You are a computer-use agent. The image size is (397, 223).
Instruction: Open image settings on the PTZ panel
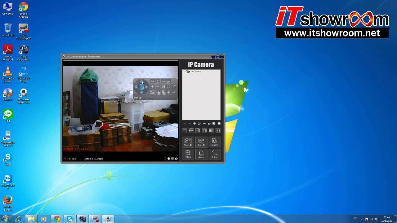click(152, 92)
